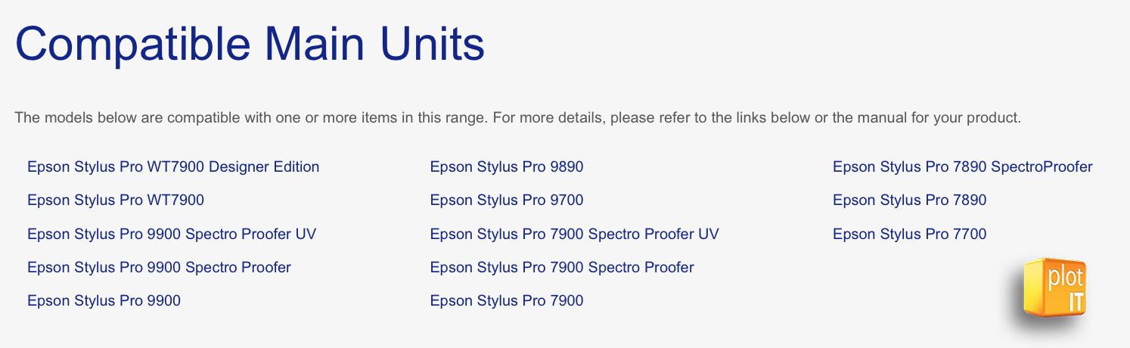Open Epson Stylus Pro 7900 Spectro Proofer UV
This screenshot has width=1130, height=348.
575,234
